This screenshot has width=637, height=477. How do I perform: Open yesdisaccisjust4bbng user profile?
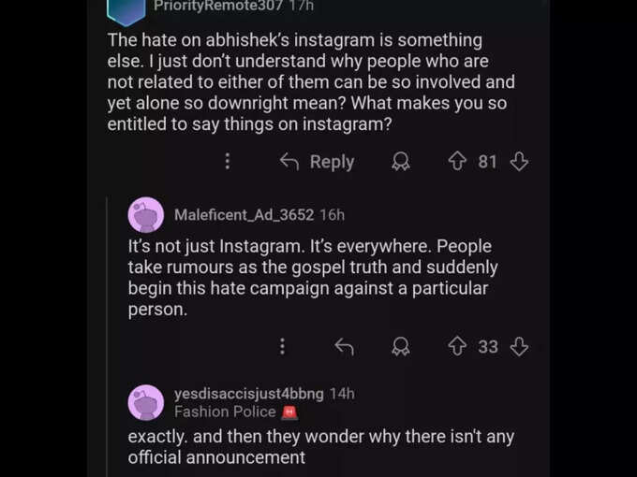coord(248,394)
